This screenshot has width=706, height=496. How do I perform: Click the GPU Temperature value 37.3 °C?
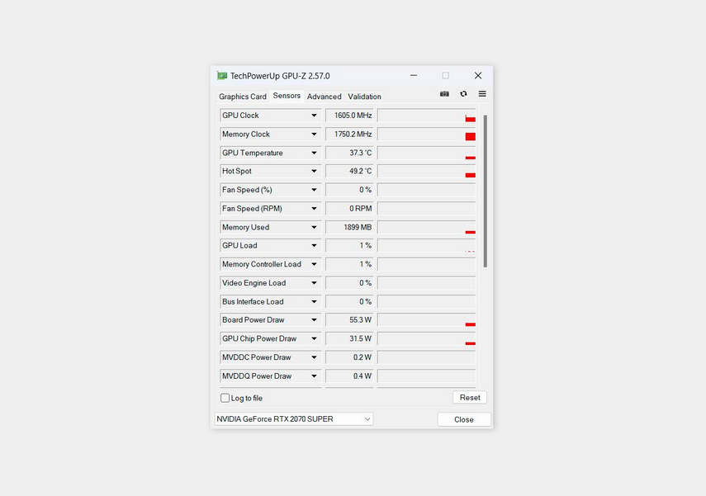[349, 153]
